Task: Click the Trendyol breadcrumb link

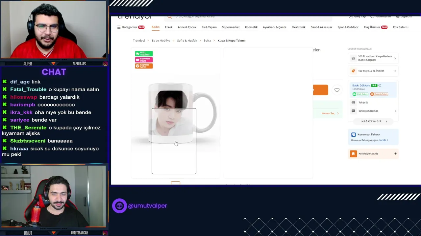Action: [x=139, y=41]
